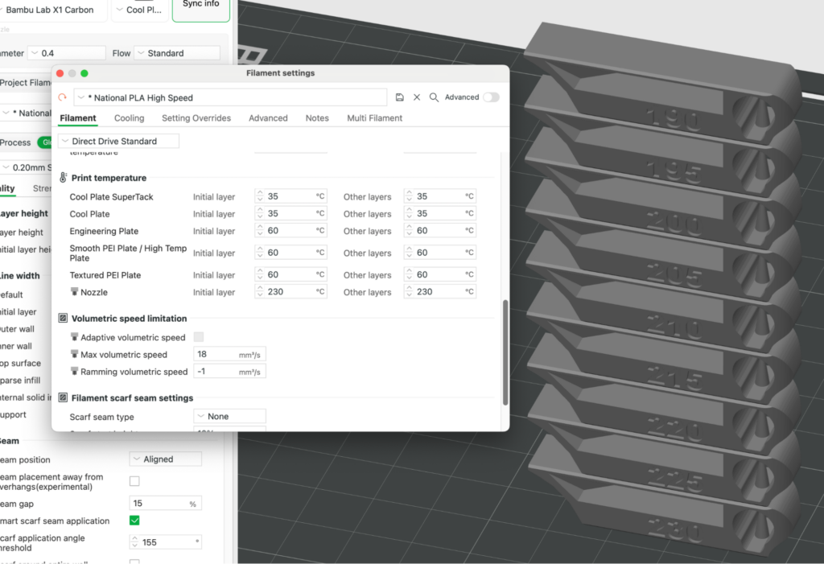
Task: Click the Volumetric speed limitation section icon
Action: 63,319
